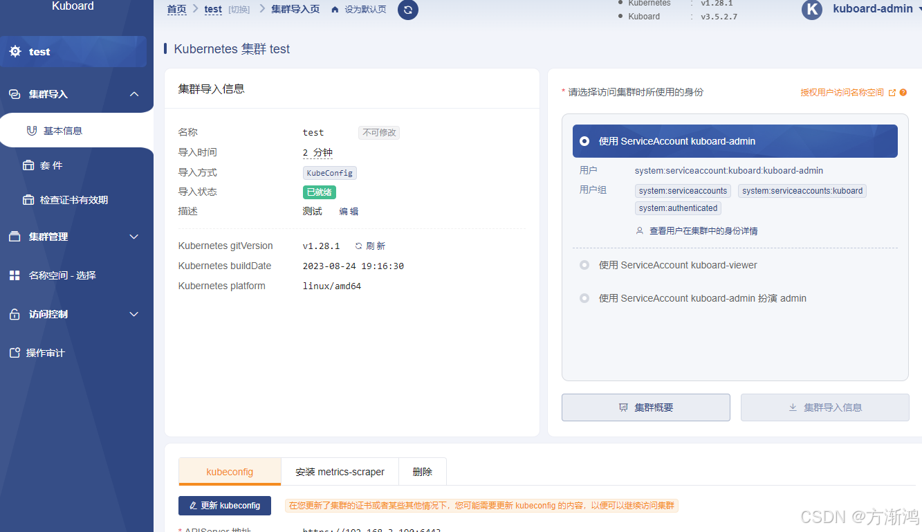Click the magnet icon for 基本信息
This screenshot has width=922, height=532.
point(31,131)
